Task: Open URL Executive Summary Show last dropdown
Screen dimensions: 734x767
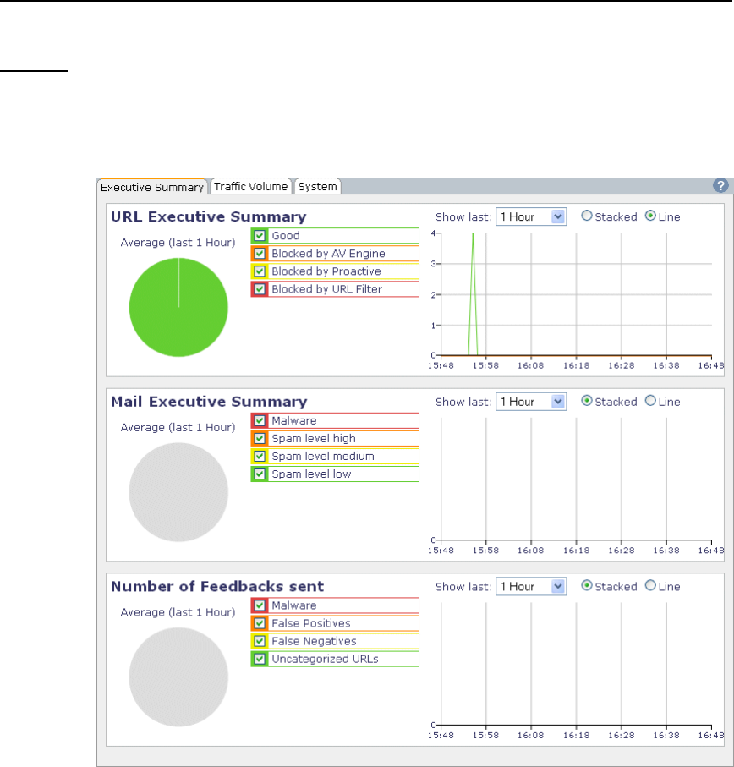Action: point(531,216)
